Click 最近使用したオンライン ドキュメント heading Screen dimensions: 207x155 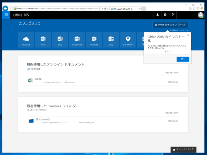click(56, 64)
